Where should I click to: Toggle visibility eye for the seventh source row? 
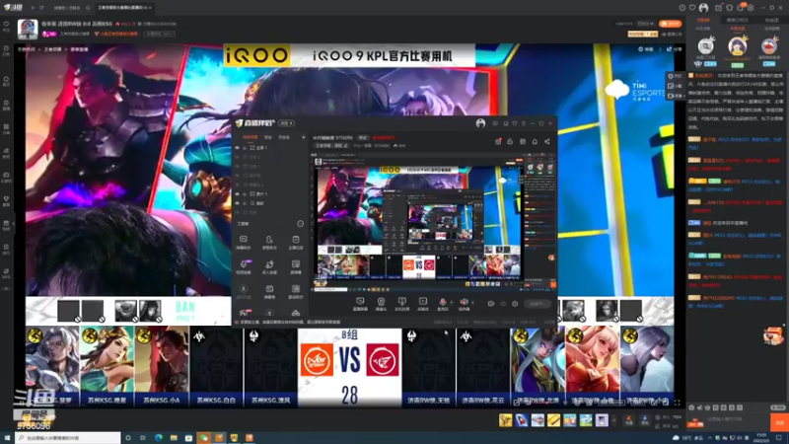tap(237, 203)
